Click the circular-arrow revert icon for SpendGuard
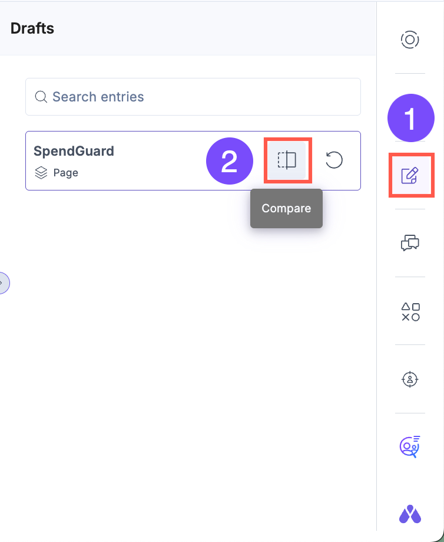This screenshot has width=444, height=542. [334, 160]
